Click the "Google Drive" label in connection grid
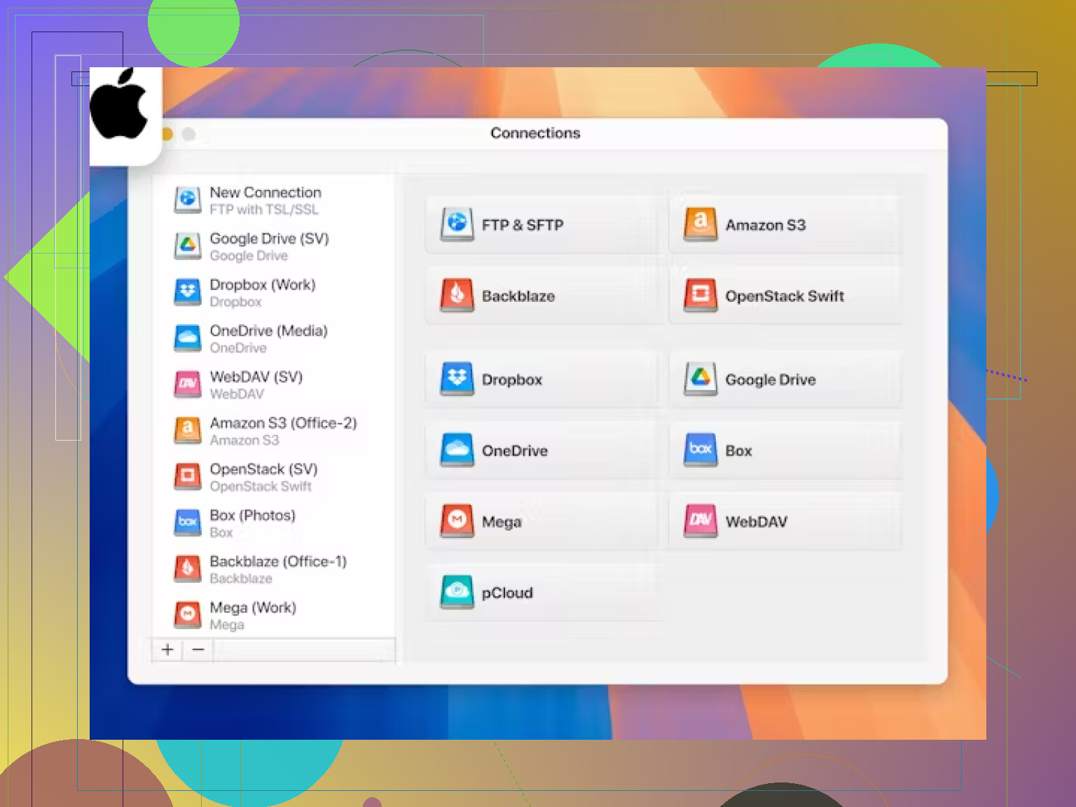This screenshot has width=1076, height=807. tap(771, 380)
